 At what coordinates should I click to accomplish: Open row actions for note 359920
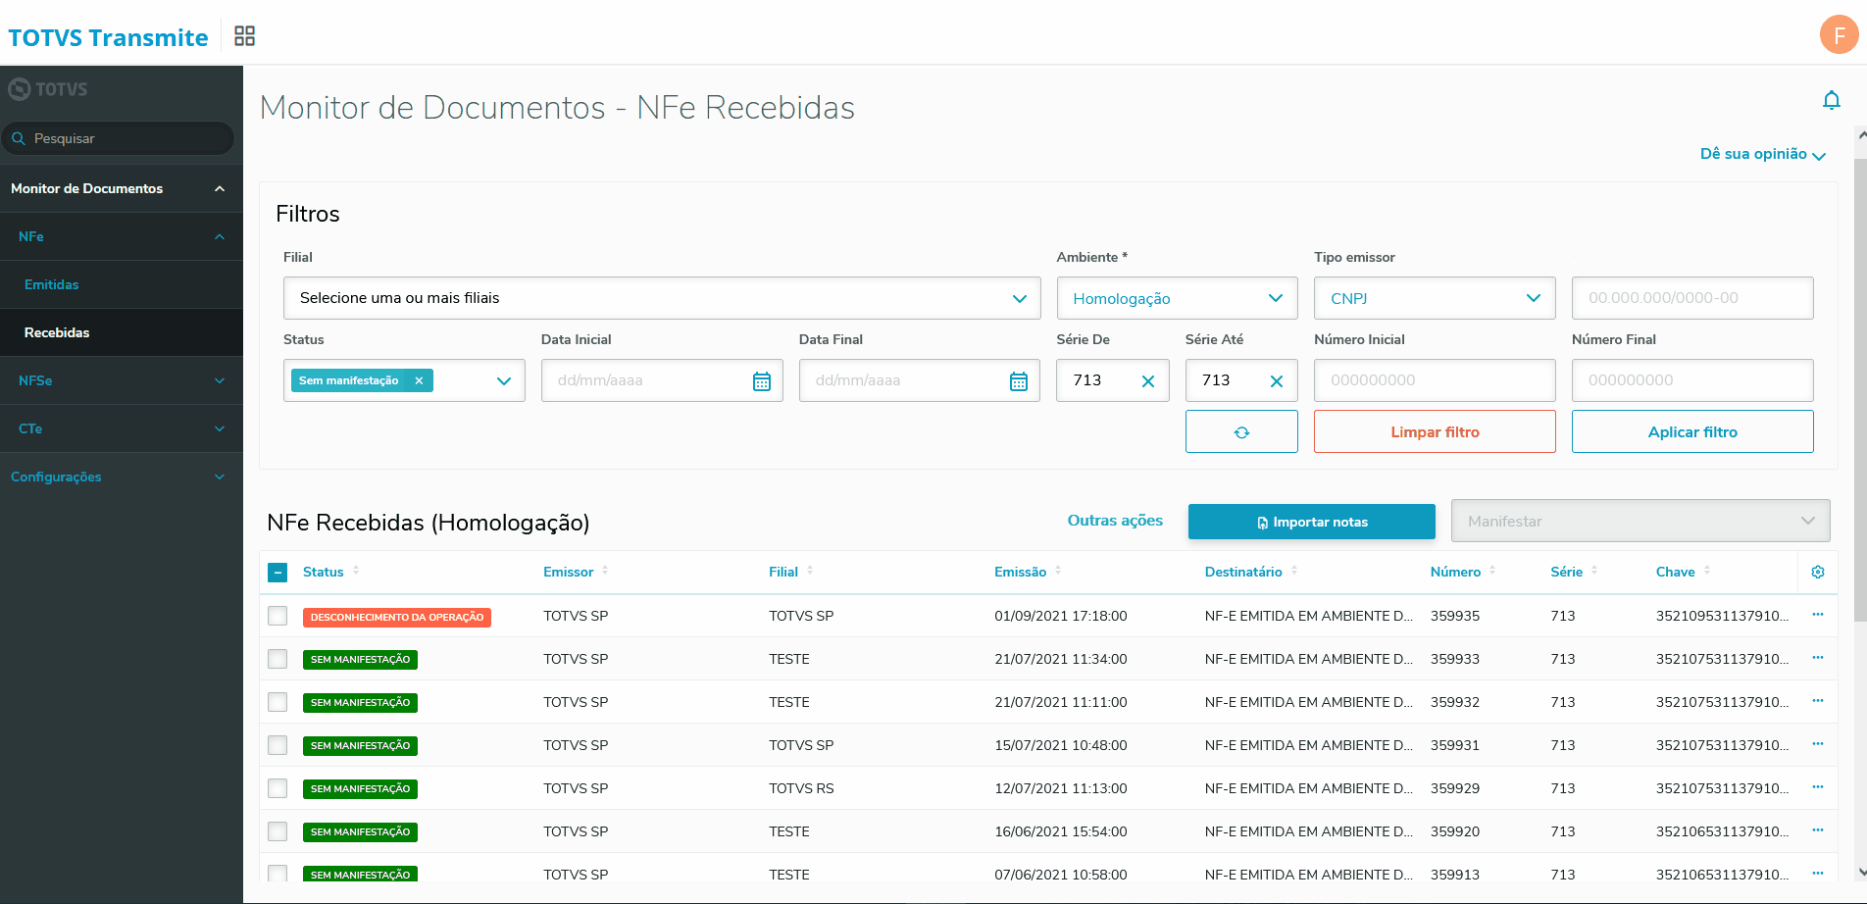click(1818, 830)
